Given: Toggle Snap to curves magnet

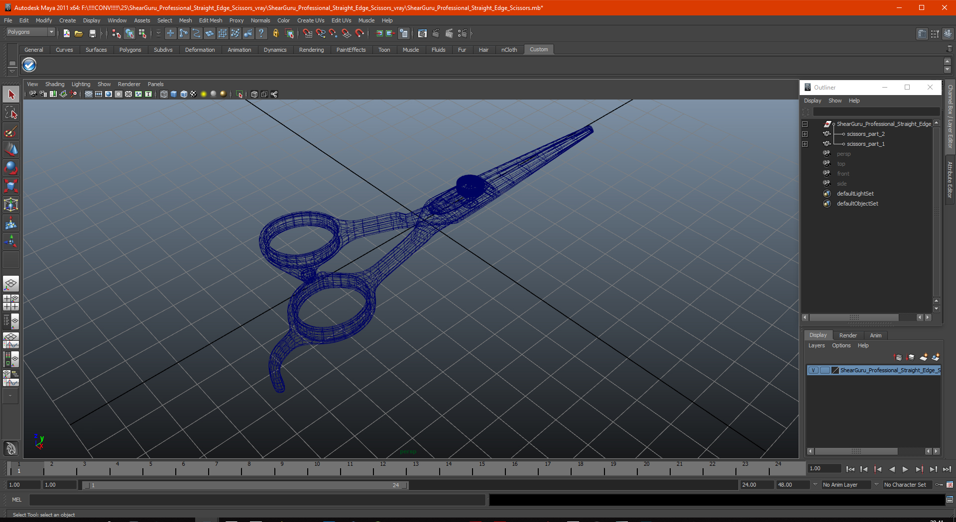Looking at the screenshot, I should (x=320, y=33).
